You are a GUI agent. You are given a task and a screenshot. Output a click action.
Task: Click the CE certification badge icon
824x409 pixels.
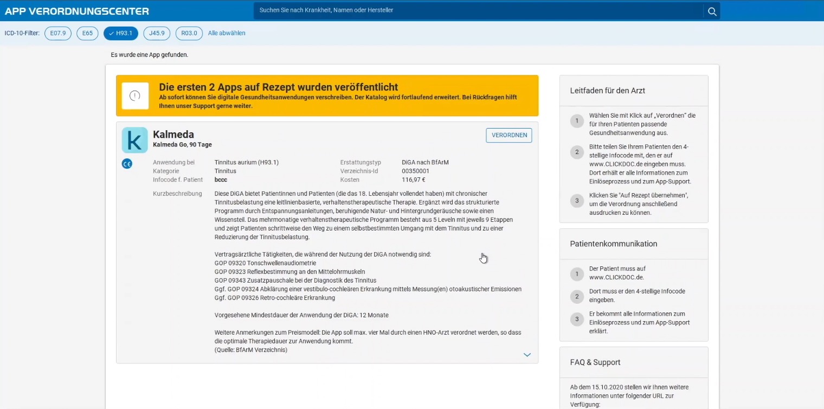click(127, 164)
